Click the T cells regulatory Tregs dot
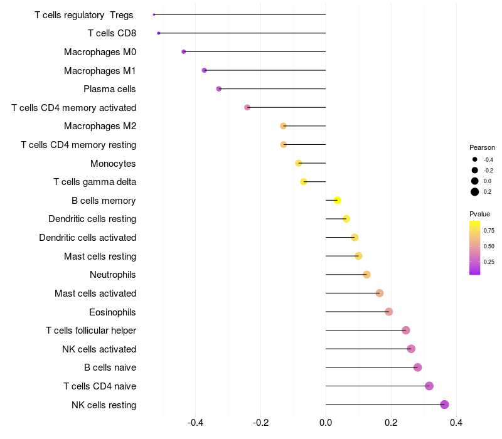502x439 pixels. click(154, 14)
